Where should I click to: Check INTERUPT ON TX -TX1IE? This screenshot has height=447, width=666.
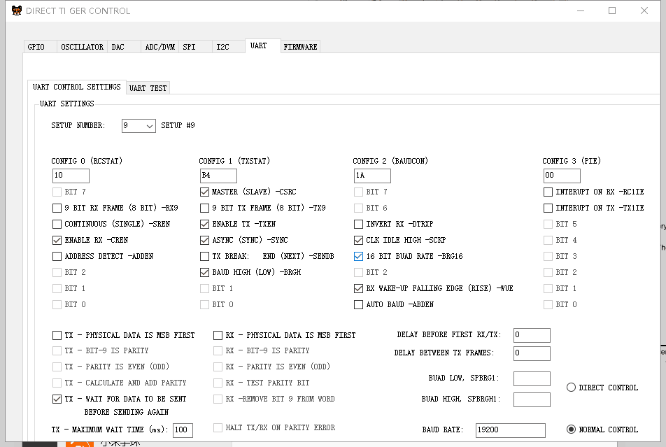(x=548, y=208)
